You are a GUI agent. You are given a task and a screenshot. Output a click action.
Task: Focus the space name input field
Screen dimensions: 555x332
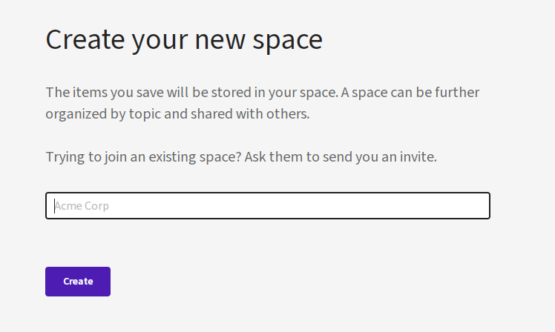[267, 206]
